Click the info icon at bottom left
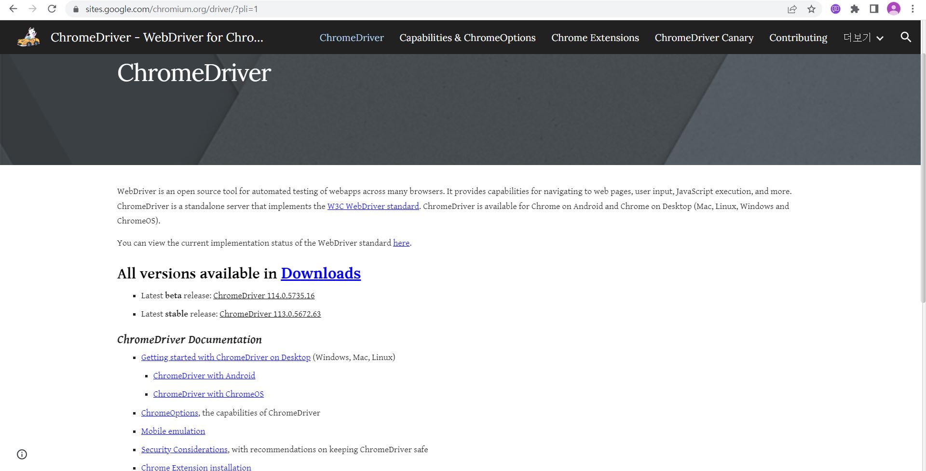This screenshot has height=471, width=926. pyautogui.click(x=22, y=454)
